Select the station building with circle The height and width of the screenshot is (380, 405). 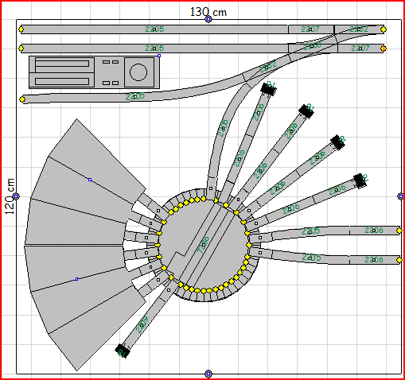94,72
